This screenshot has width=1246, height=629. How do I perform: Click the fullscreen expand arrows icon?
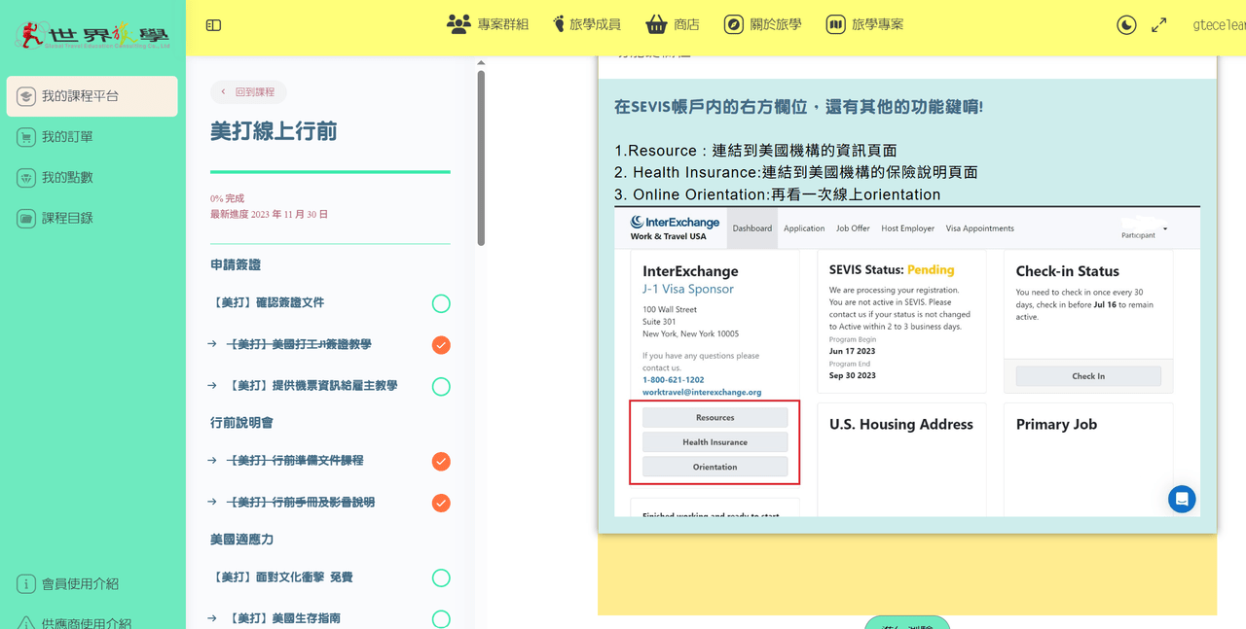point(1159,25)
